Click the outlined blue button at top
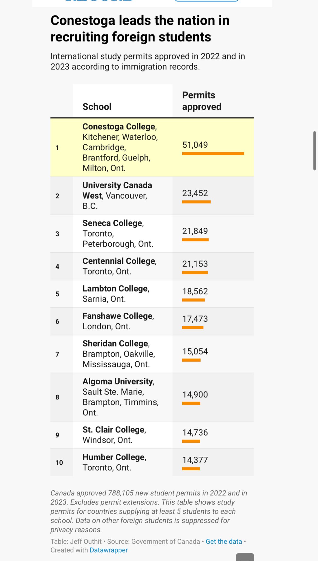318x561 pixels. (206, 1)
